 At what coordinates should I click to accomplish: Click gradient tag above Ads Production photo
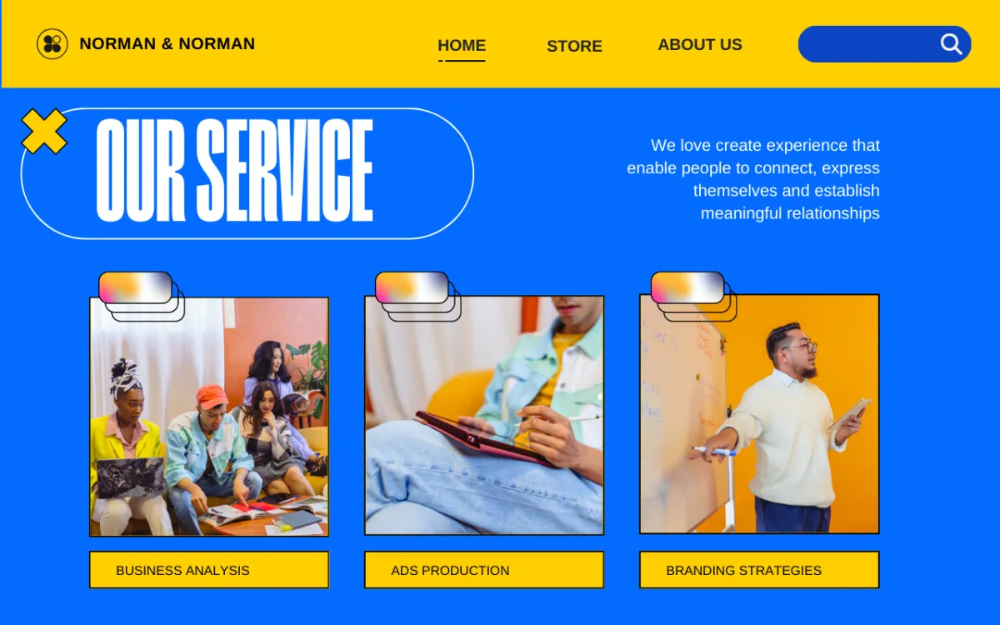click(x=412, y=287)
